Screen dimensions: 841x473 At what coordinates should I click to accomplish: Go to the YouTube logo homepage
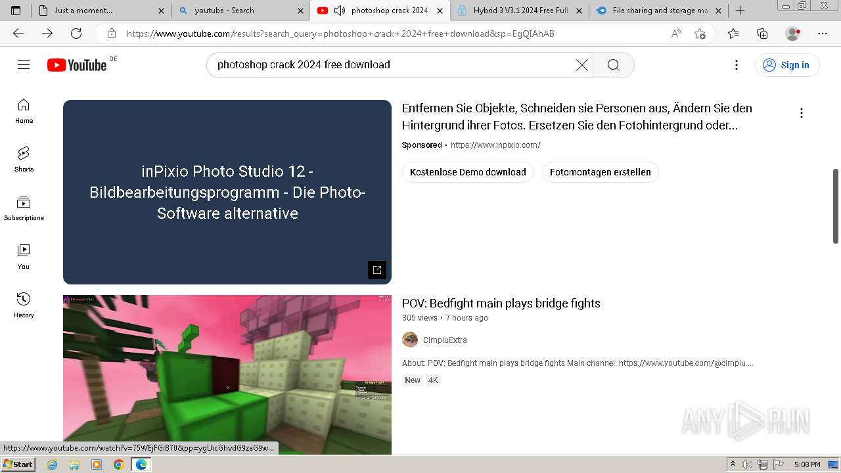pos(77,64)
